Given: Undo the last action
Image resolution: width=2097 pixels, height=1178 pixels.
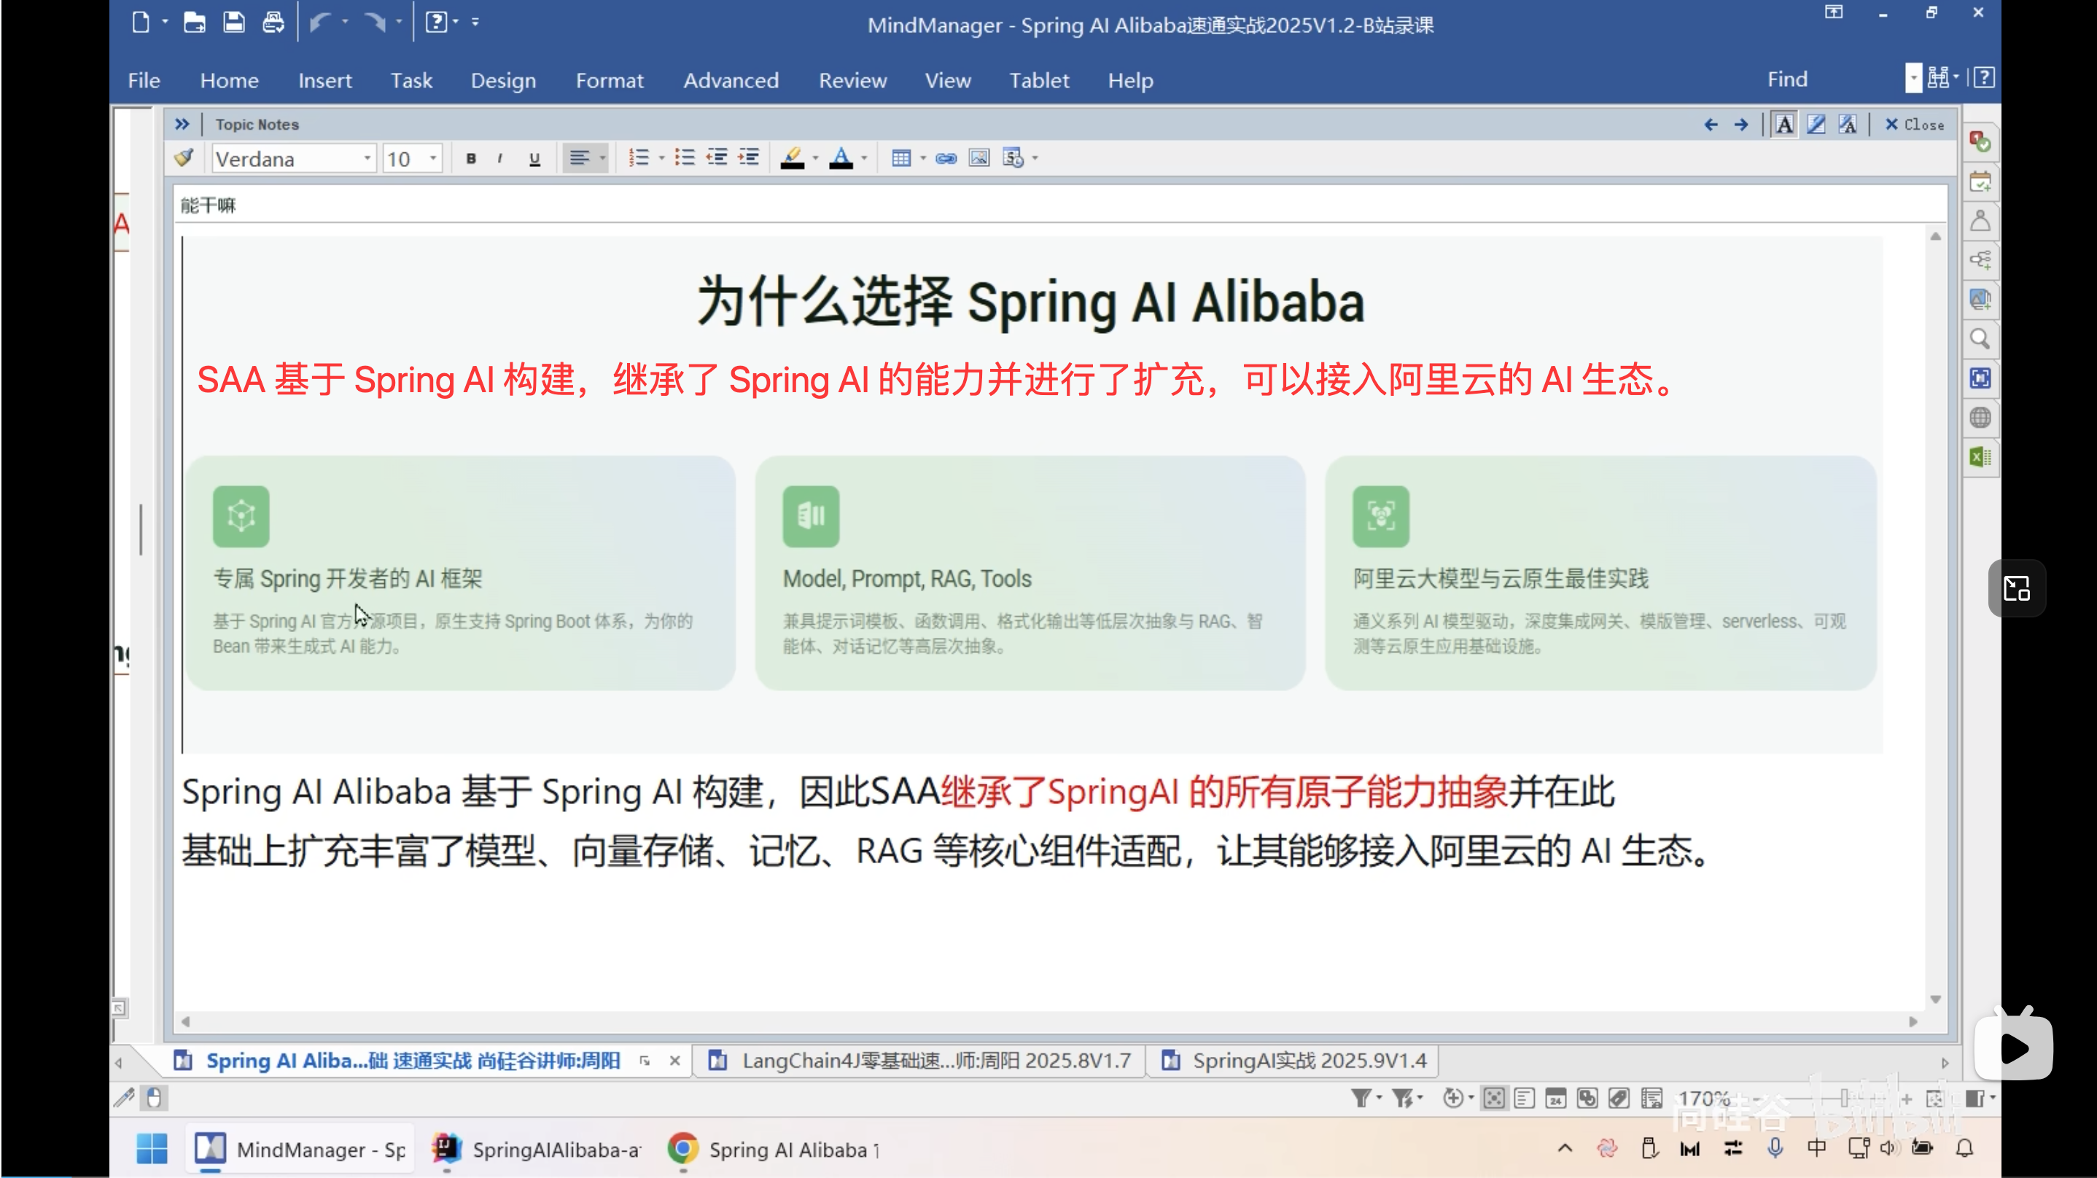Looking at the screenshot, I should tap(322, 22).
